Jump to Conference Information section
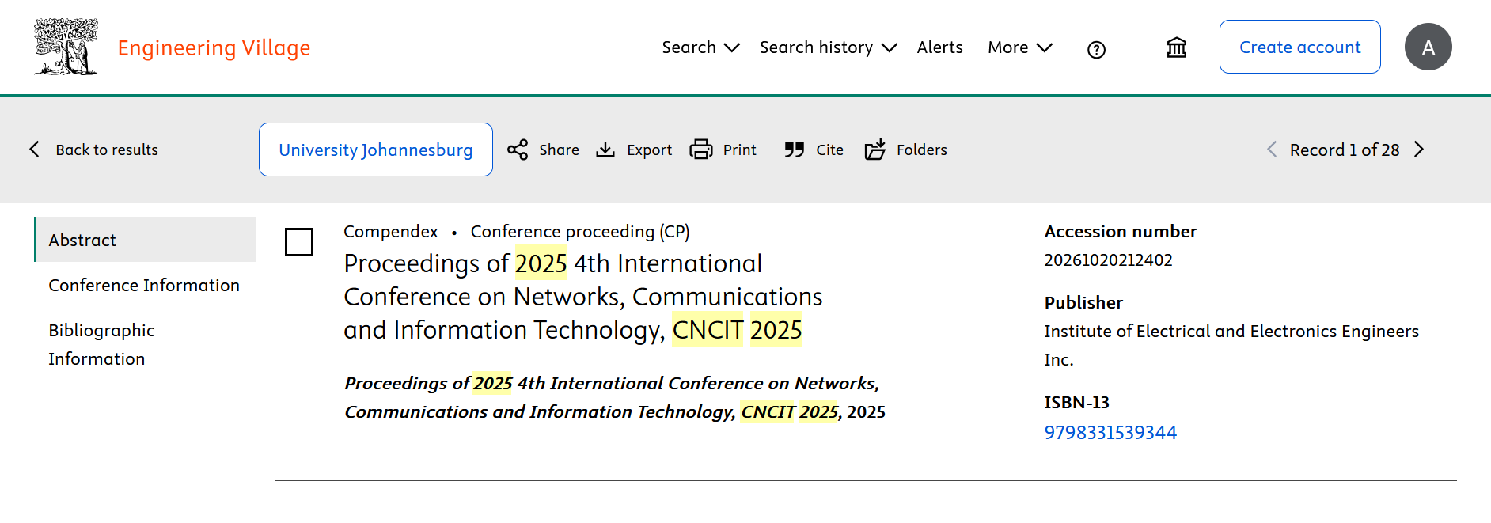The image size is (1491, 523). click(144, 285)
